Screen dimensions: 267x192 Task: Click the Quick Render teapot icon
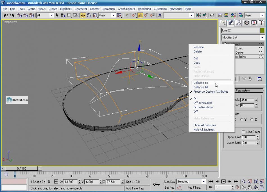coord(241,15)
